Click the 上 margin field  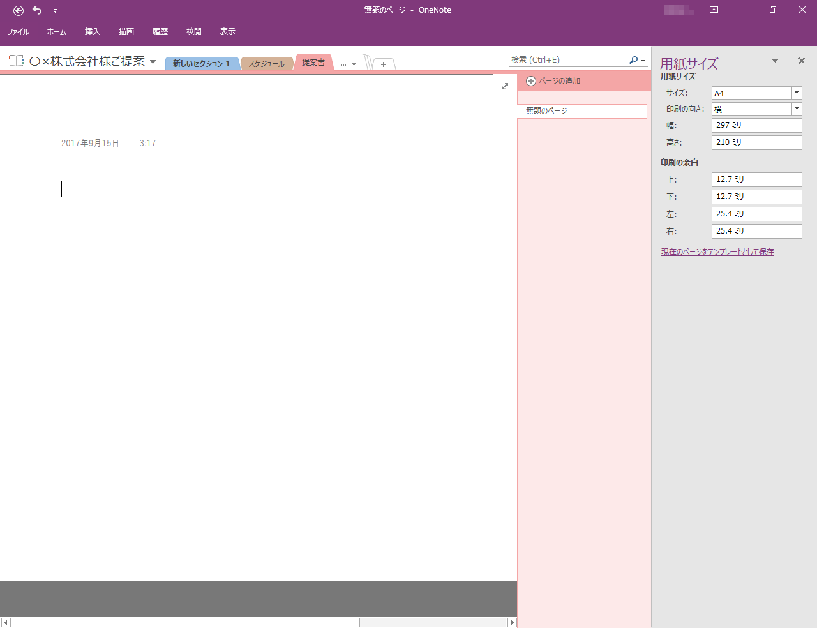pos(756,179)
